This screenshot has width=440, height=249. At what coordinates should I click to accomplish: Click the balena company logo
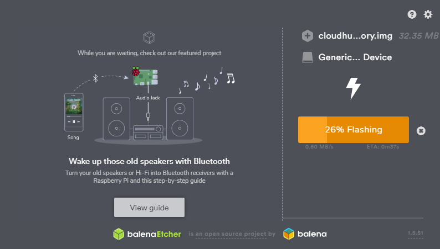coord(305,234)
